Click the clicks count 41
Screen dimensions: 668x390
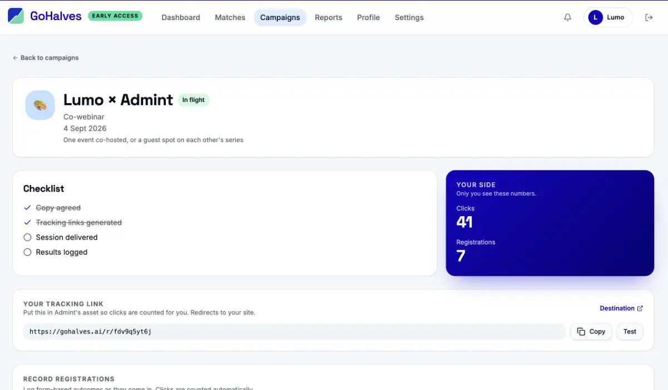[x=464, y=222]
